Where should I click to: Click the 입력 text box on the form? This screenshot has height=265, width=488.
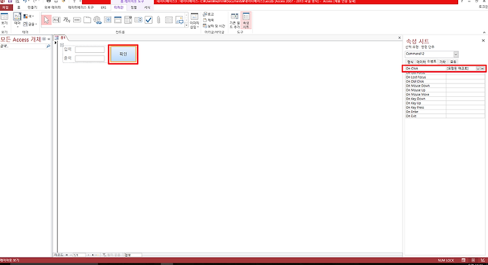90,49
